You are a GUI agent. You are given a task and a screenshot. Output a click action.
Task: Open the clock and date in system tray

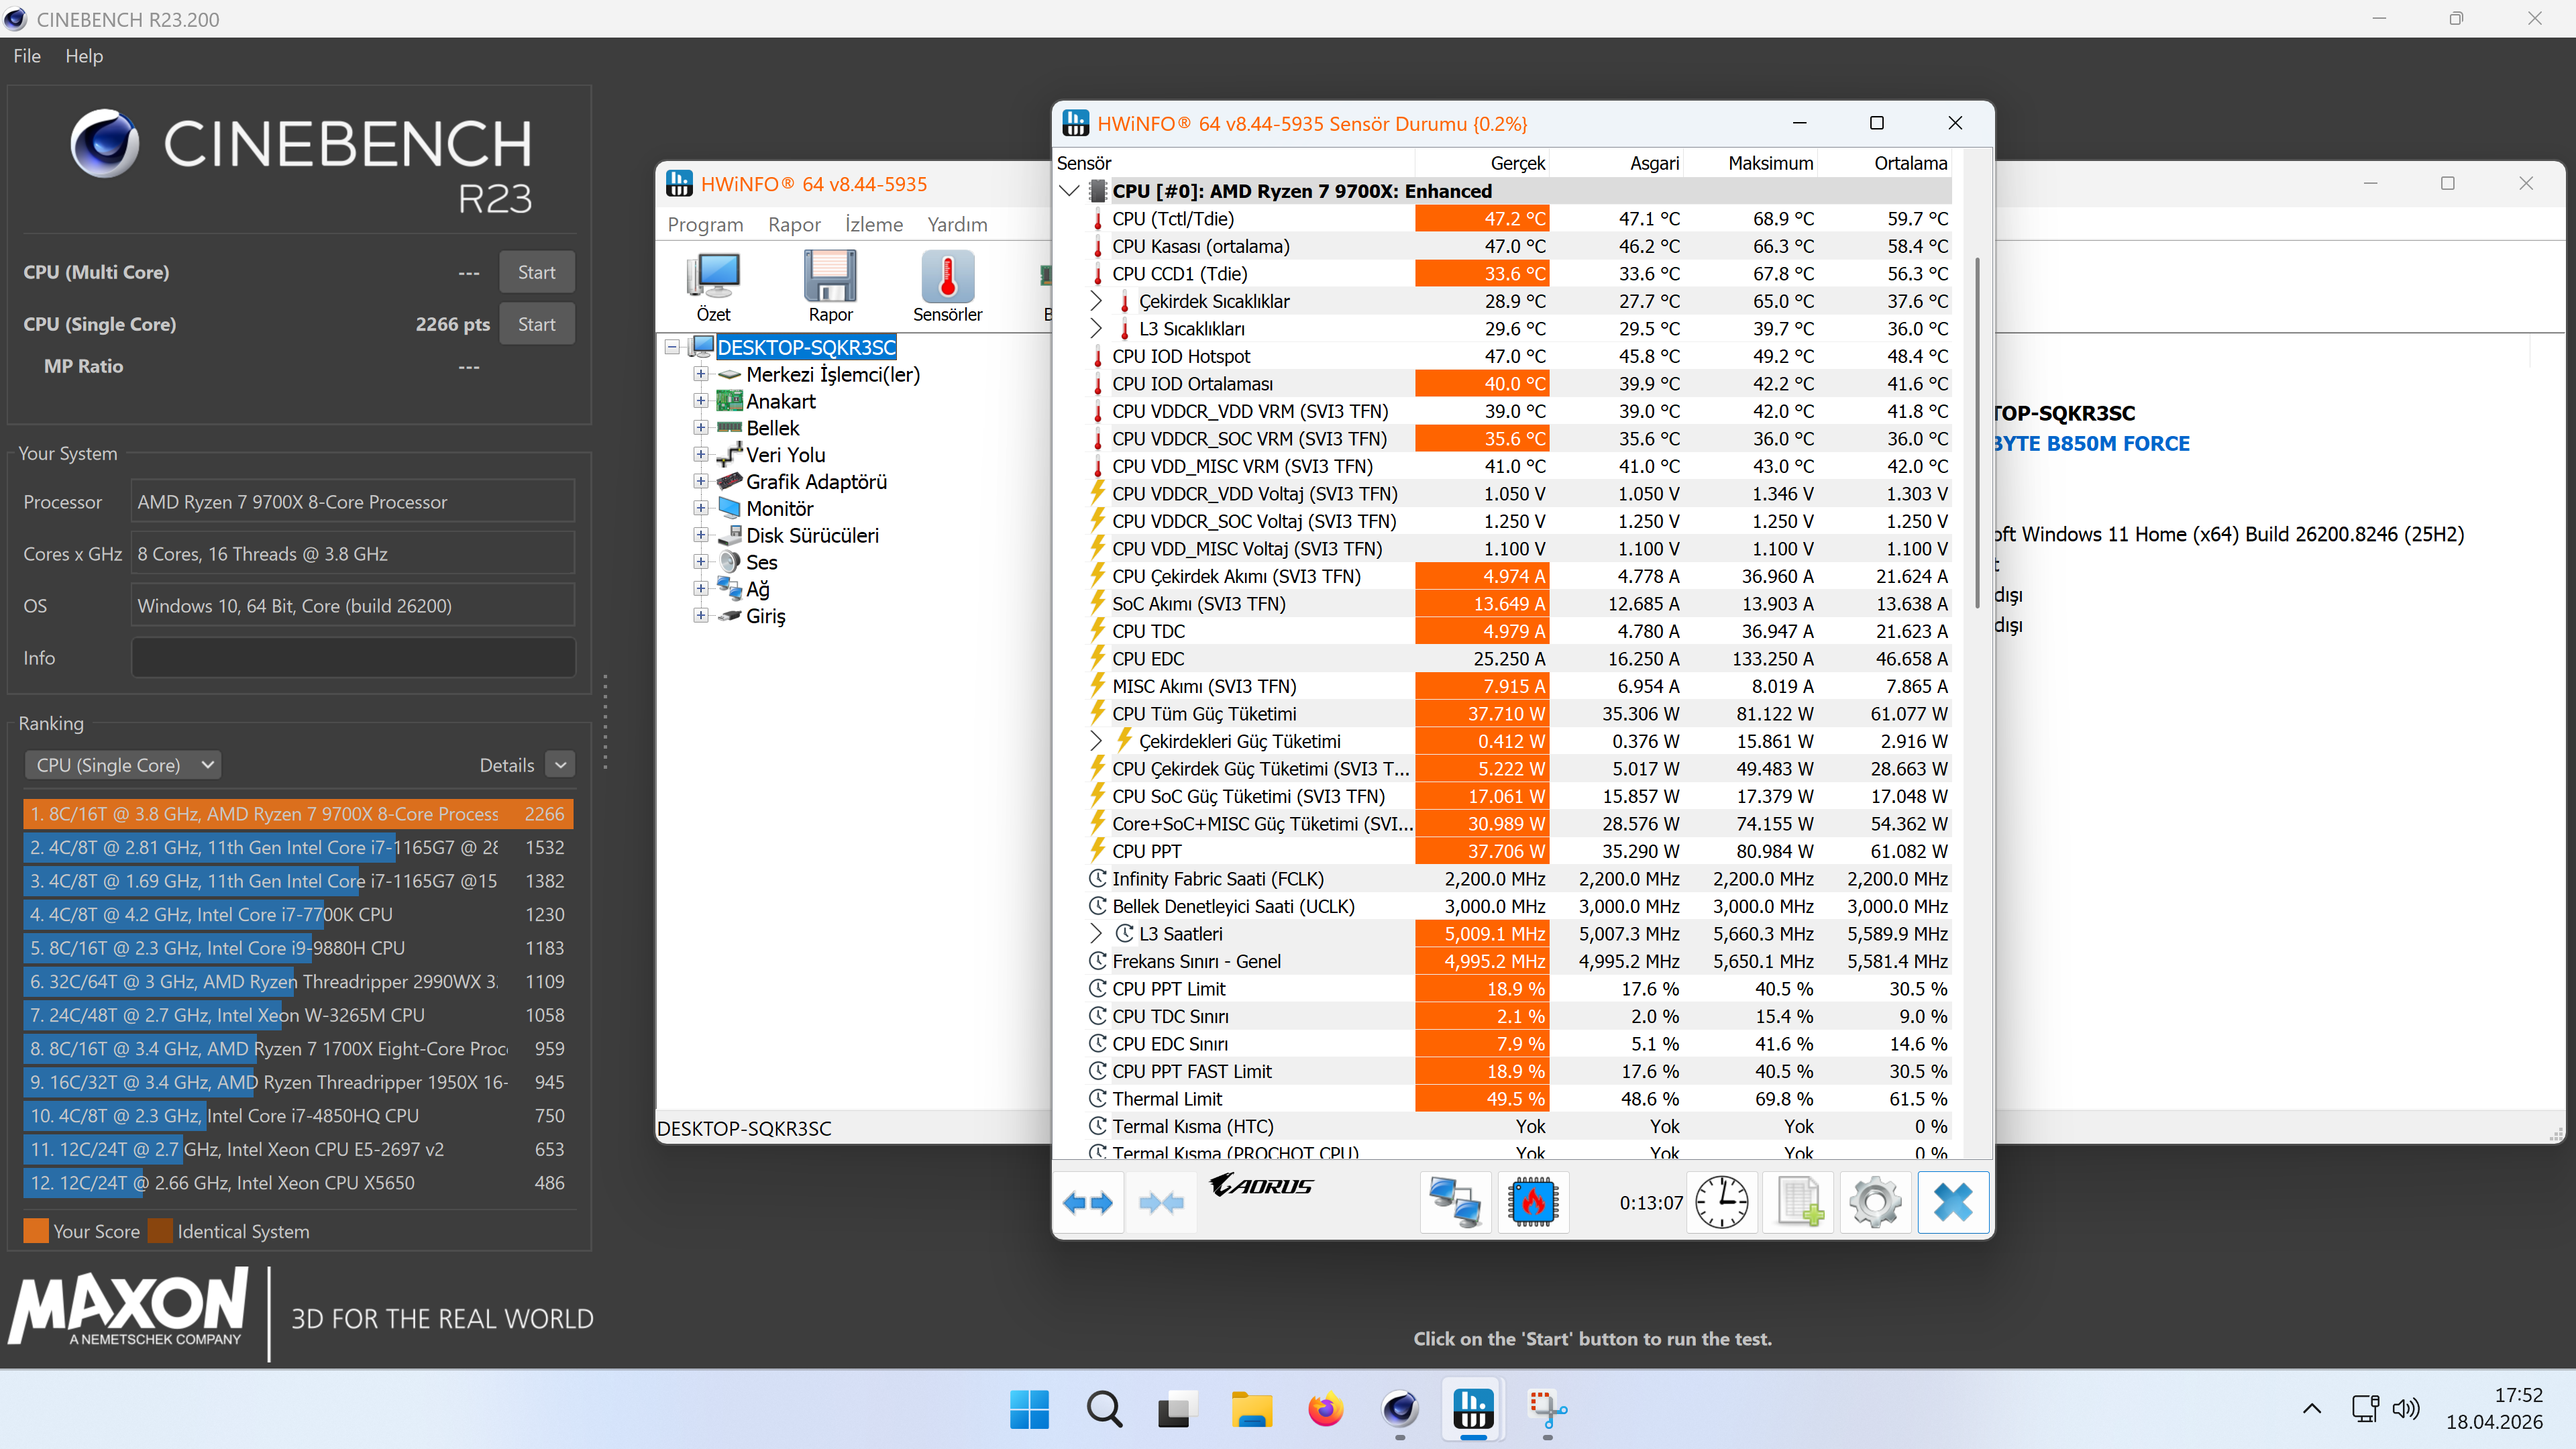click(x=2494, y=1409)
